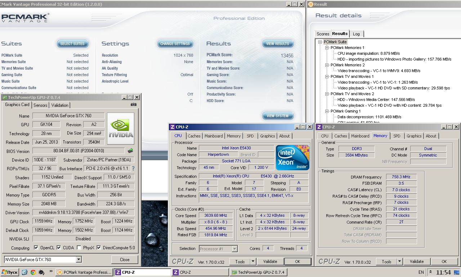The image size is (461, 277).
Task: Collapse the PCMark Gaming 1 node
Action: pyautogui.click(x=327, y=111)
